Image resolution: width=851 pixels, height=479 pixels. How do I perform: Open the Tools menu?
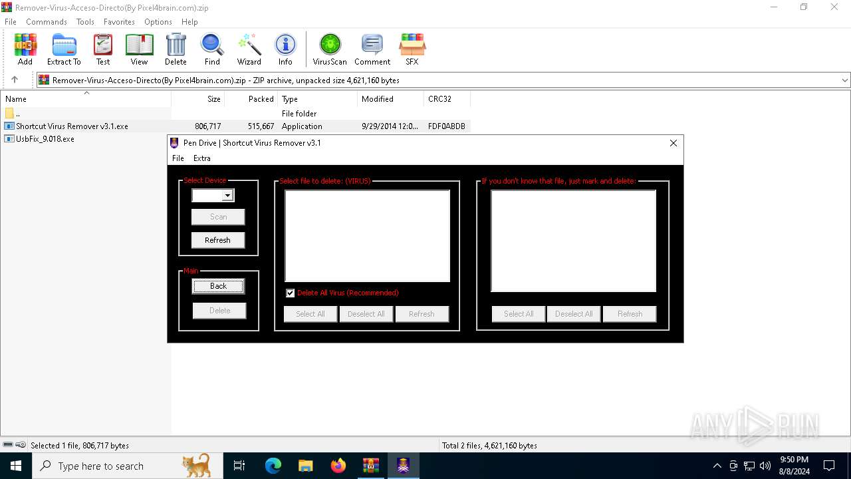85,22
